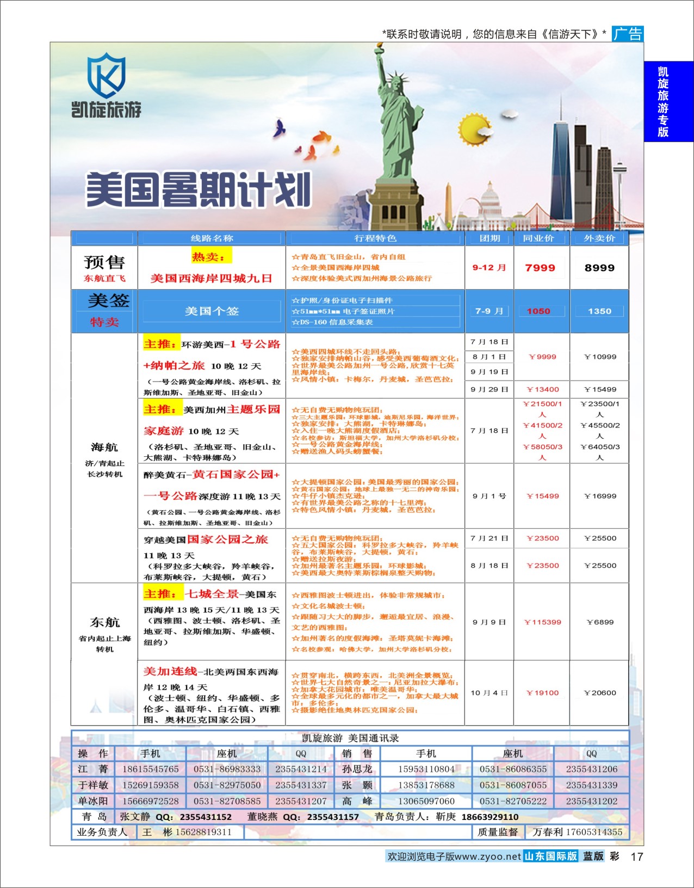Click the price ￥9999

pyautogui.click(x=542, y=357)
